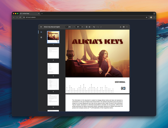Toggle the PDF sidebar menu icon
The height and width of the screenshot is (128, 168).
pyautogui.click(x=41, y=27)
